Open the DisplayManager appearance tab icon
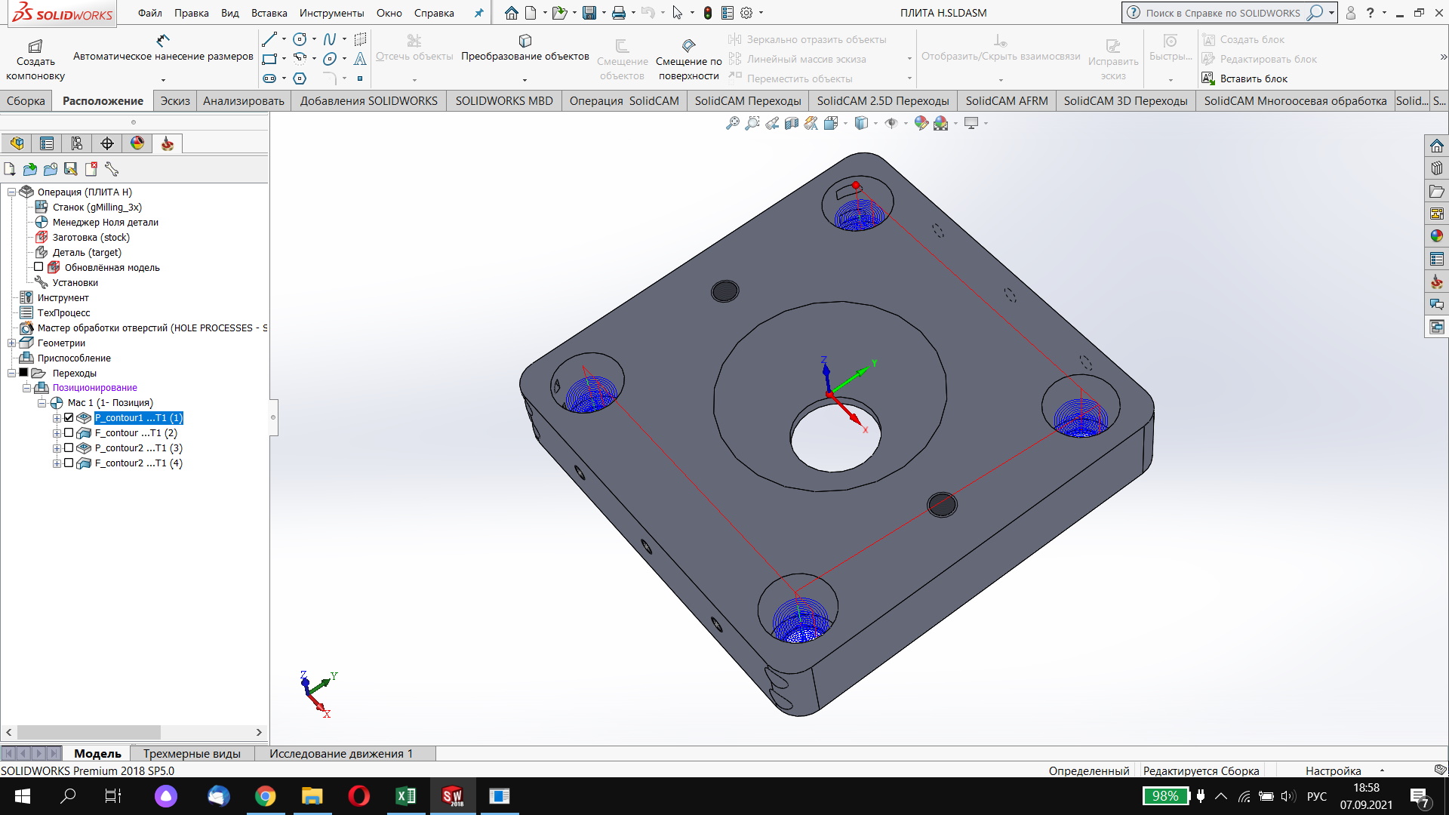 [x=137, y=143]
